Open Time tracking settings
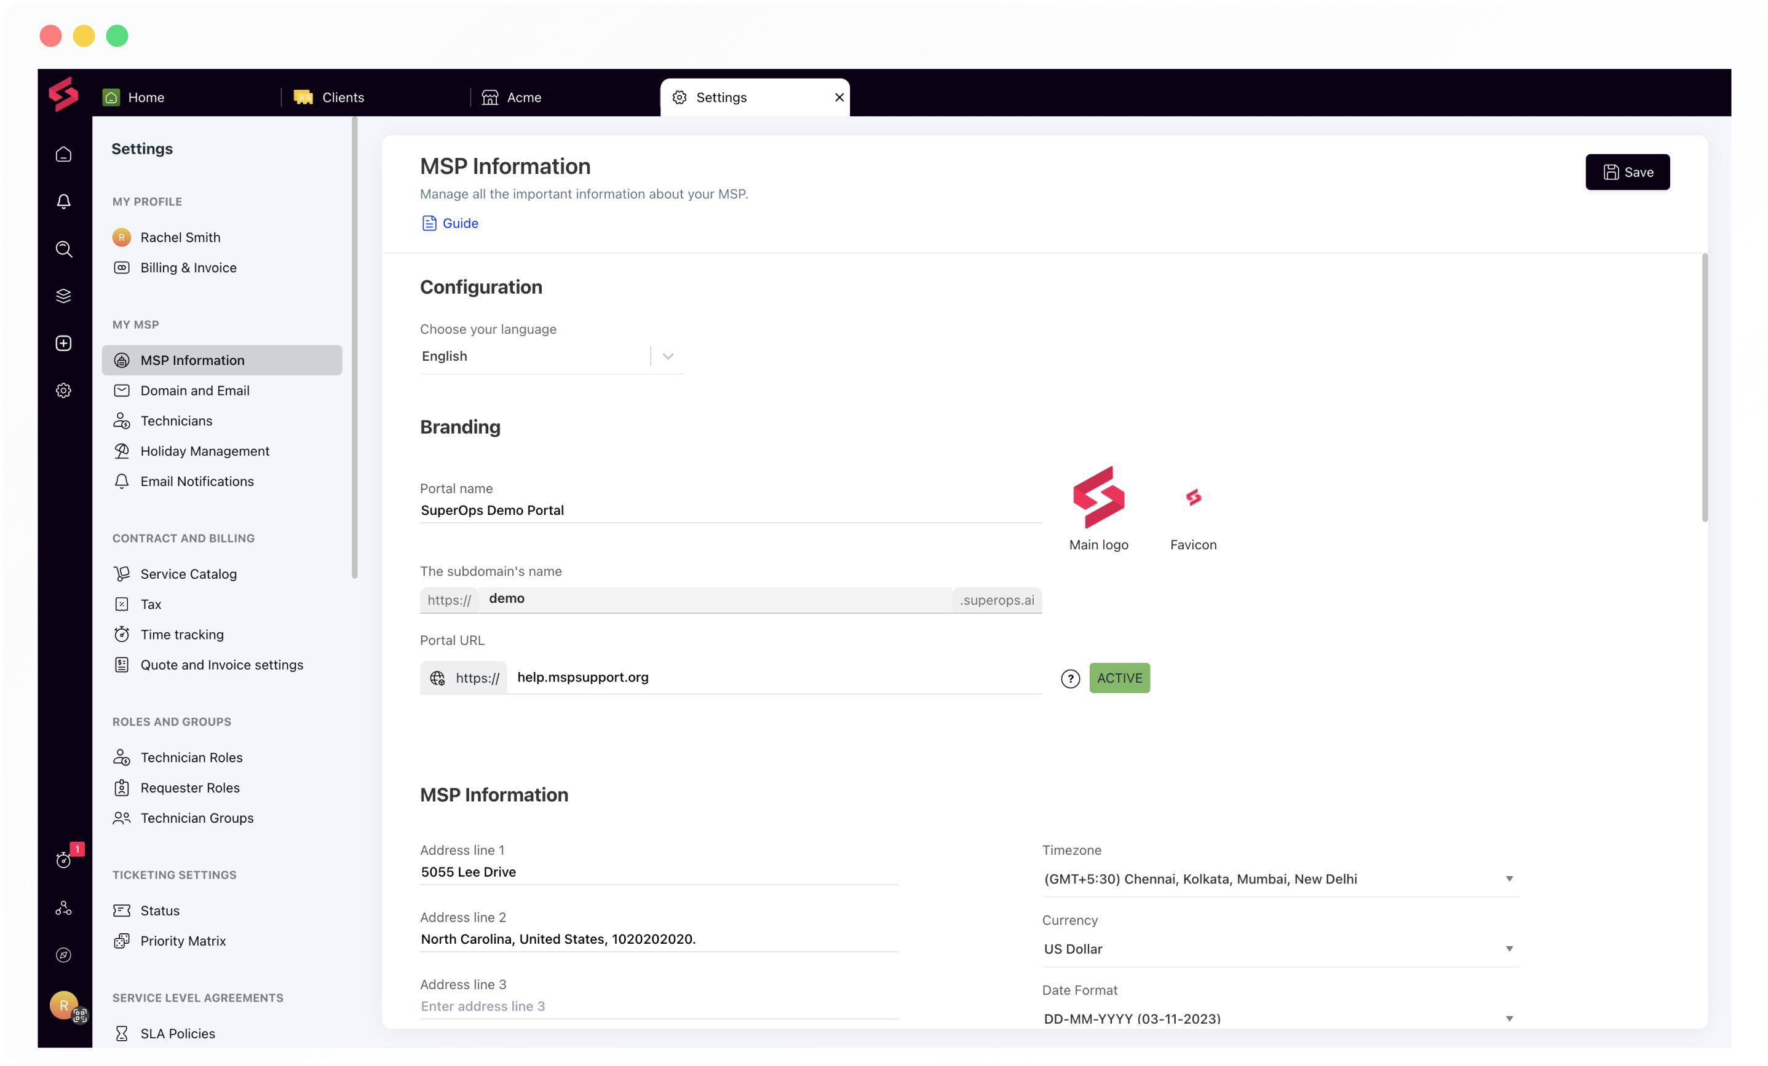Image resolution: width=1768 pixels, height=1066 pixels. coord(222,635)
